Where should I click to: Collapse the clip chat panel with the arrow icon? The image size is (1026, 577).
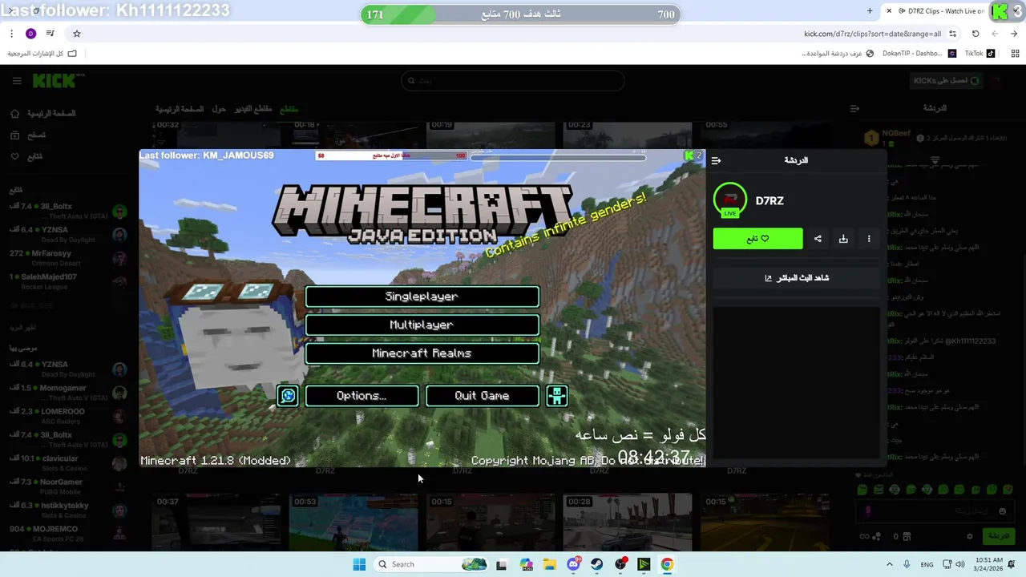click(716, 160)
